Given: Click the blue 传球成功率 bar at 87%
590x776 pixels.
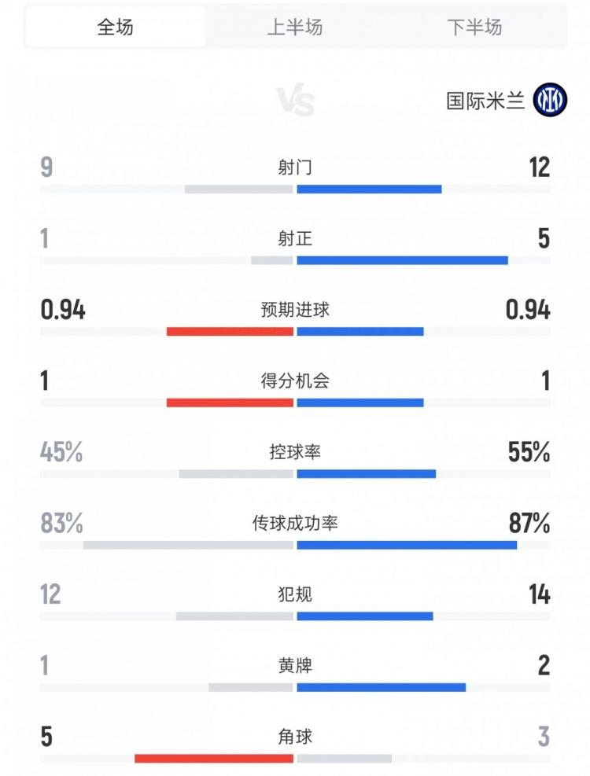Looking at the screenshot, I should pos(407,545).
